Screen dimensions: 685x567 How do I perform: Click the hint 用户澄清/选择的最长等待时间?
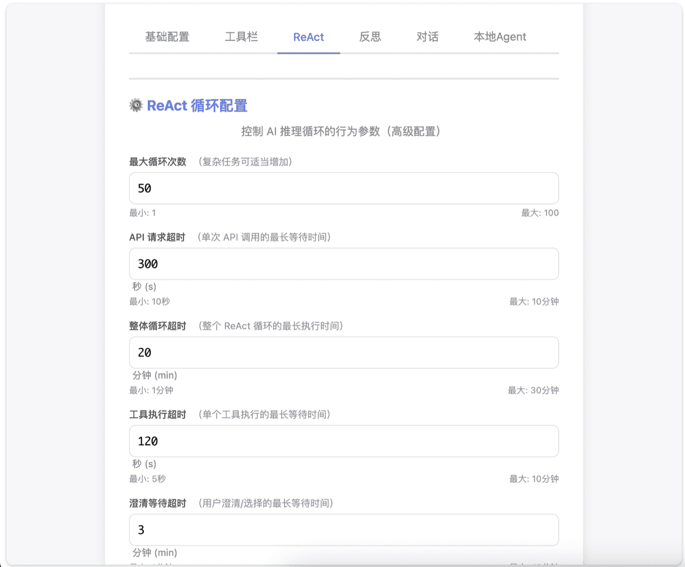tap(266, 503)
